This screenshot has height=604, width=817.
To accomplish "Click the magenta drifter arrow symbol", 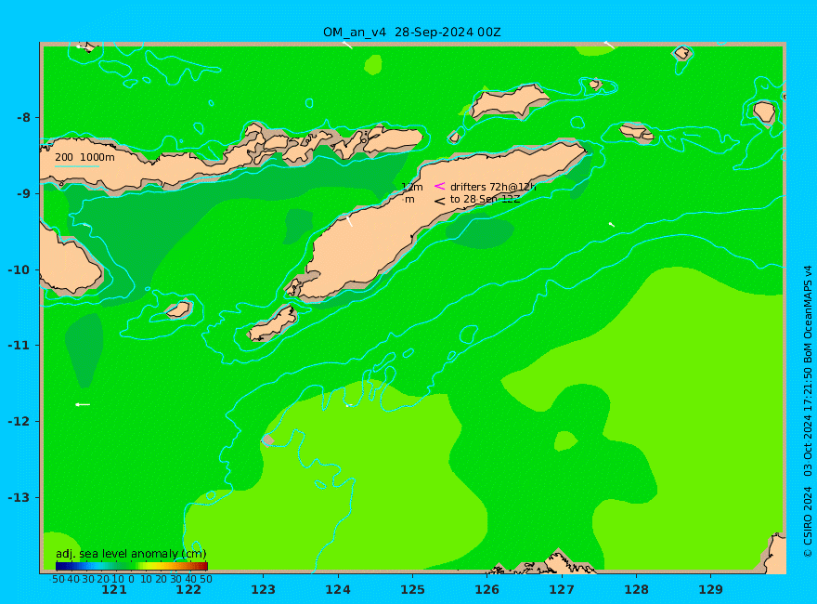I will [x=440, y=186].
